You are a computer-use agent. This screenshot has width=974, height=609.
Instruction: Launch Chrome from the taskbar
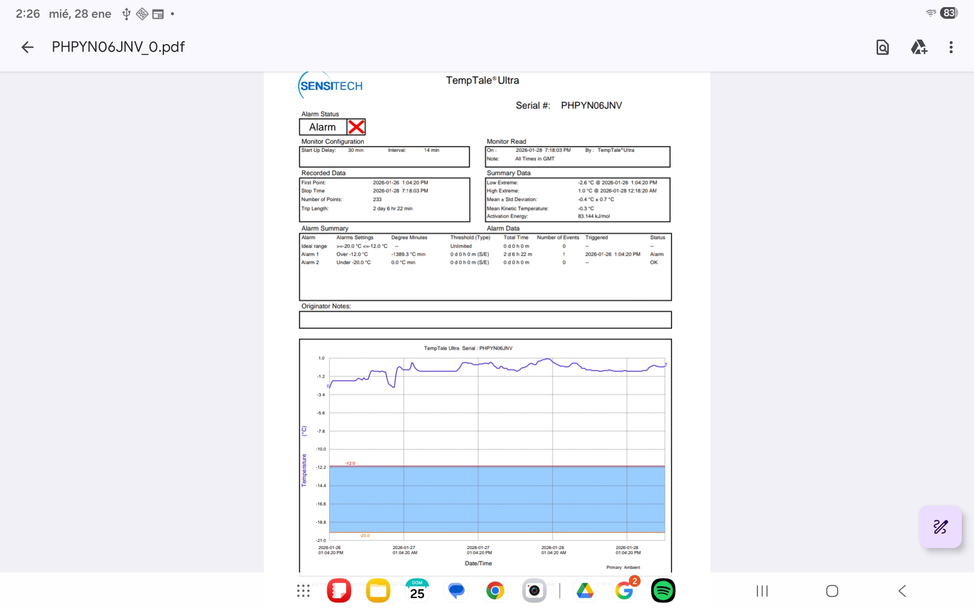(495, 591)
